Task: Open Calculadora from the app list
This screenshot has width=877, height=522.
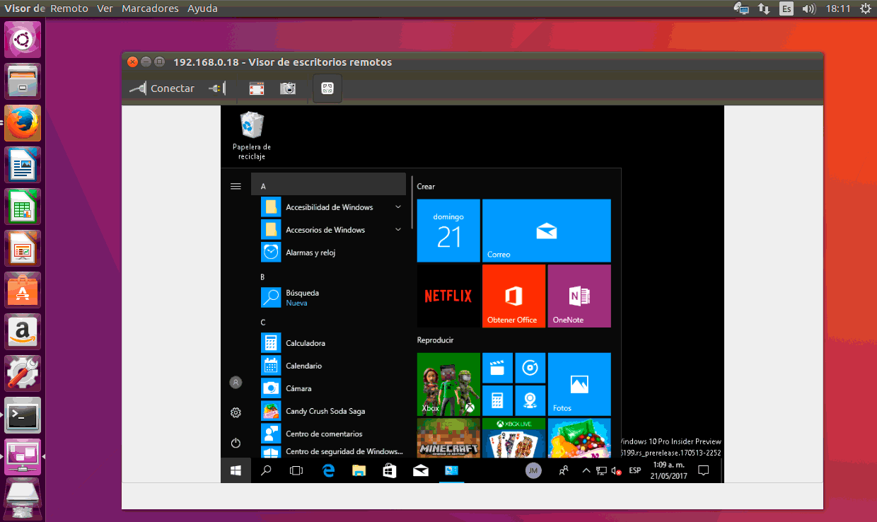Action: 306,343
